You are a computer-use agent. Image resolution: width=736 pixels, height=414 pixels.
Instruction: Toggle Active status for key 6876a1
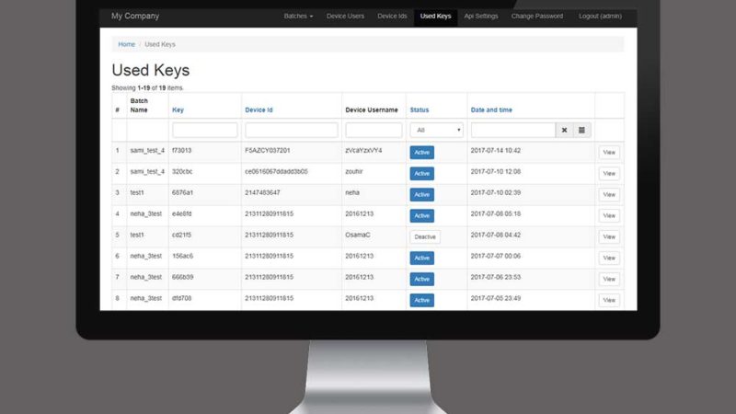point(421,195)
